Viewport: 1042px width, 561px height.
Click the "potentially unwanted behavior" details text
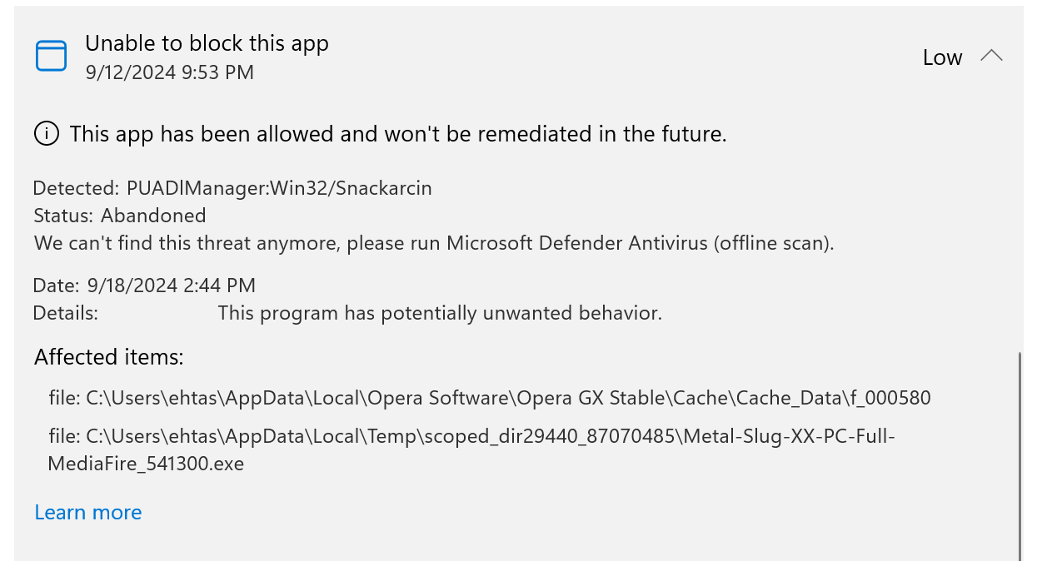440,314
